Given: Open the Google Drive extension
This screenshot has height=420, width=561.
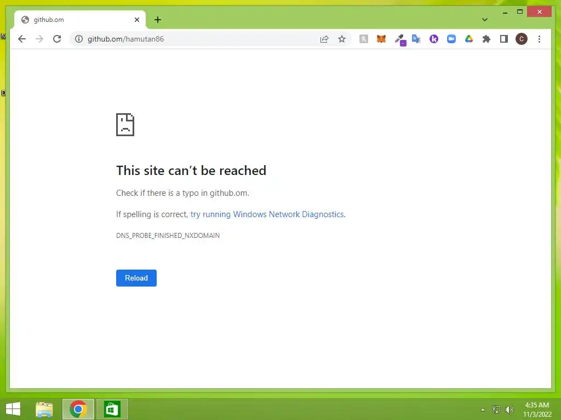Looking at the screenshot, I should (x=469, y=39).
